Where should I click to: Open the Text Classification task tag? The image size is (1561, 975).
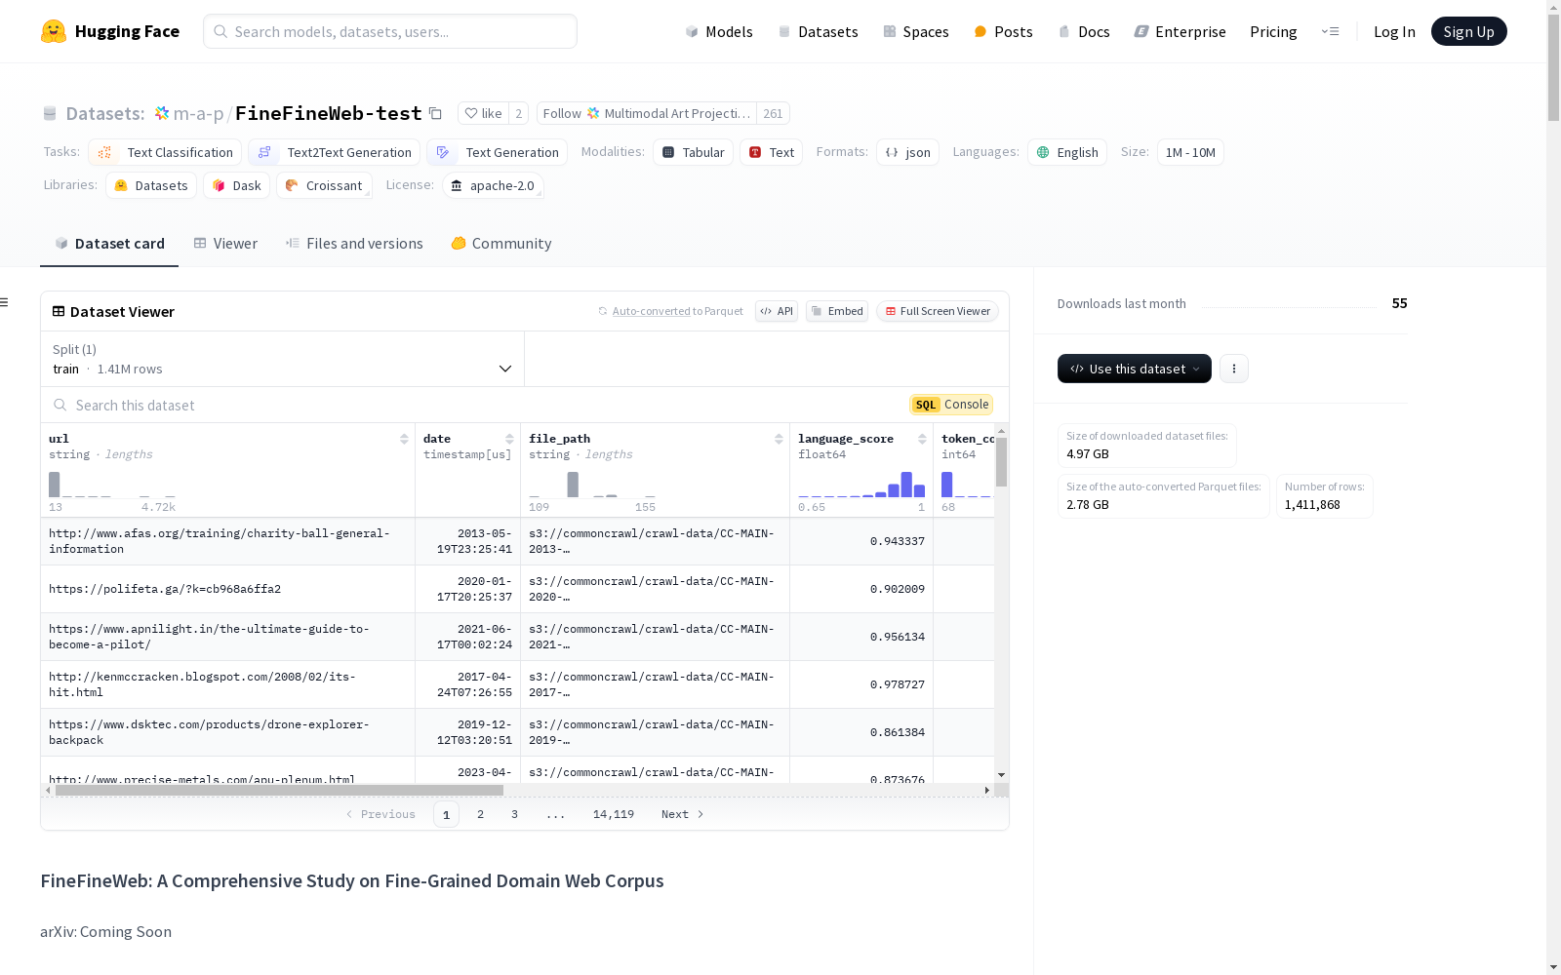tap(165, 152)
